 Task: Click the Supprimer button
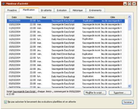coord(120,93)
